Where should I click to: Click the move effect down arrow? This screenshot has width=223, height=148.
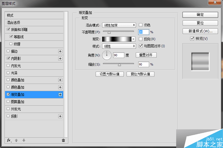point(24,140)
